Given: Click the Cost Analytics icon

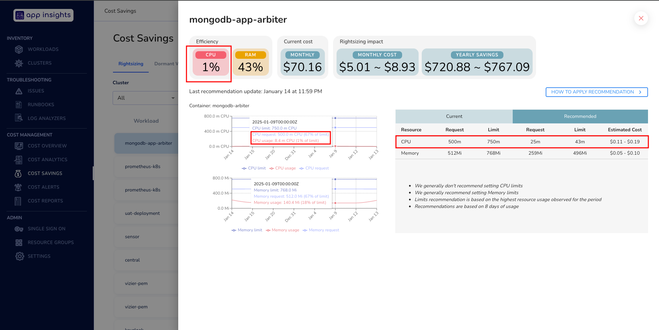Looking at the screenshot, I should pyautogui.click(x=19, y=159).
